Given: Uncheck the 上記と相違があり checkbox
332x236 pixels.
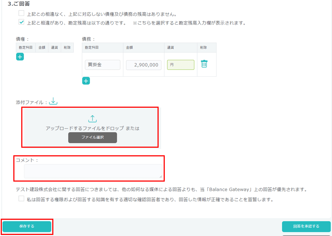Looking at the screenshot, I should pos(22,22).
